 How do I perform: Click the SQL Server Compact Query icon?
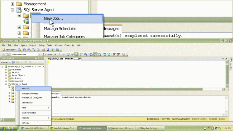click(38, 50)
